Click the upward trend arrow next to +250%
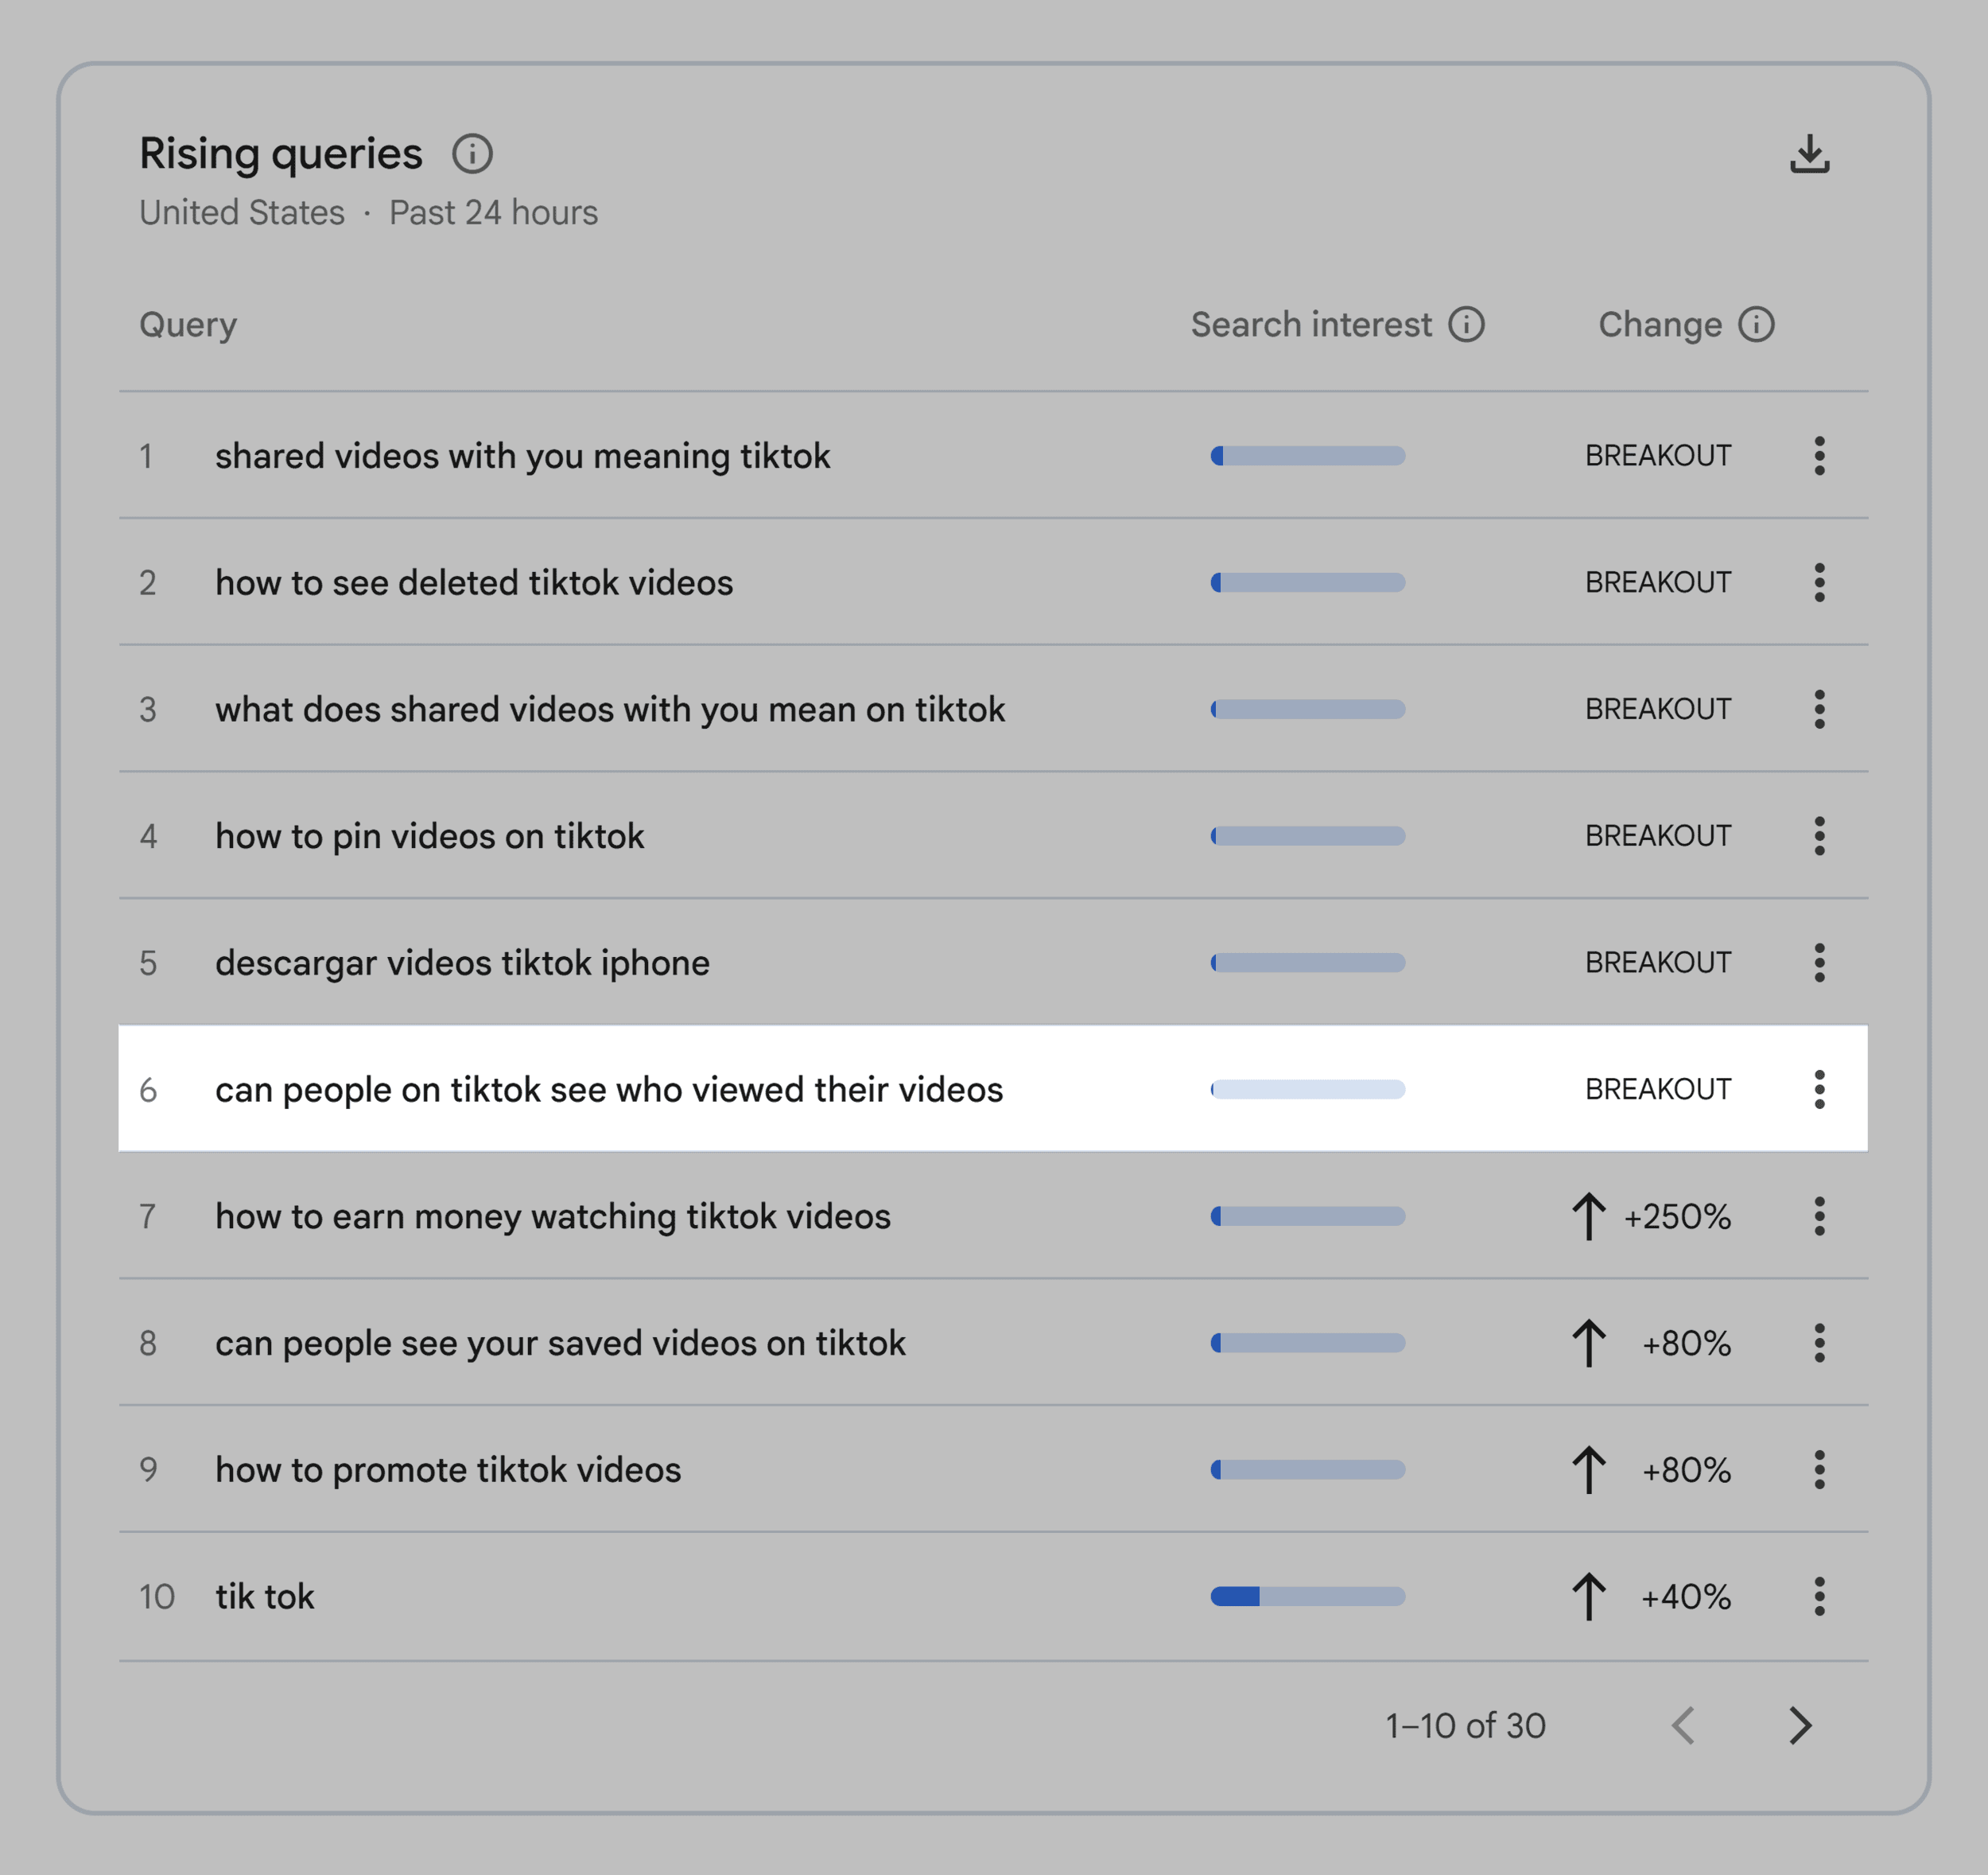Image resolution: width=1988 pixels, height=1875 pixels. (1588, 1216)
